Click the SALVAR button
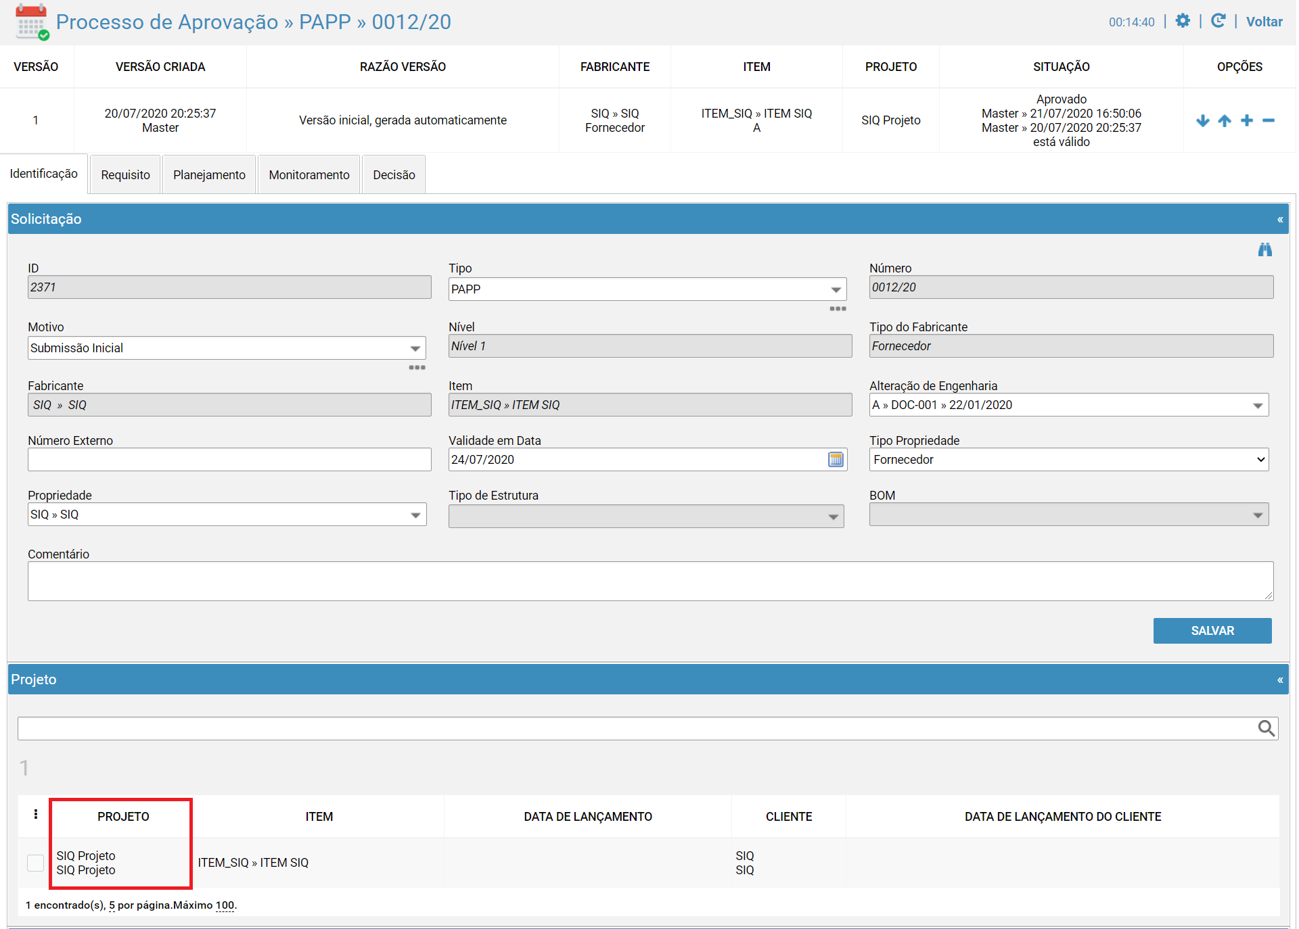Image resolution: width=1299 pixels, height=929 pixels. (1212, 631)
